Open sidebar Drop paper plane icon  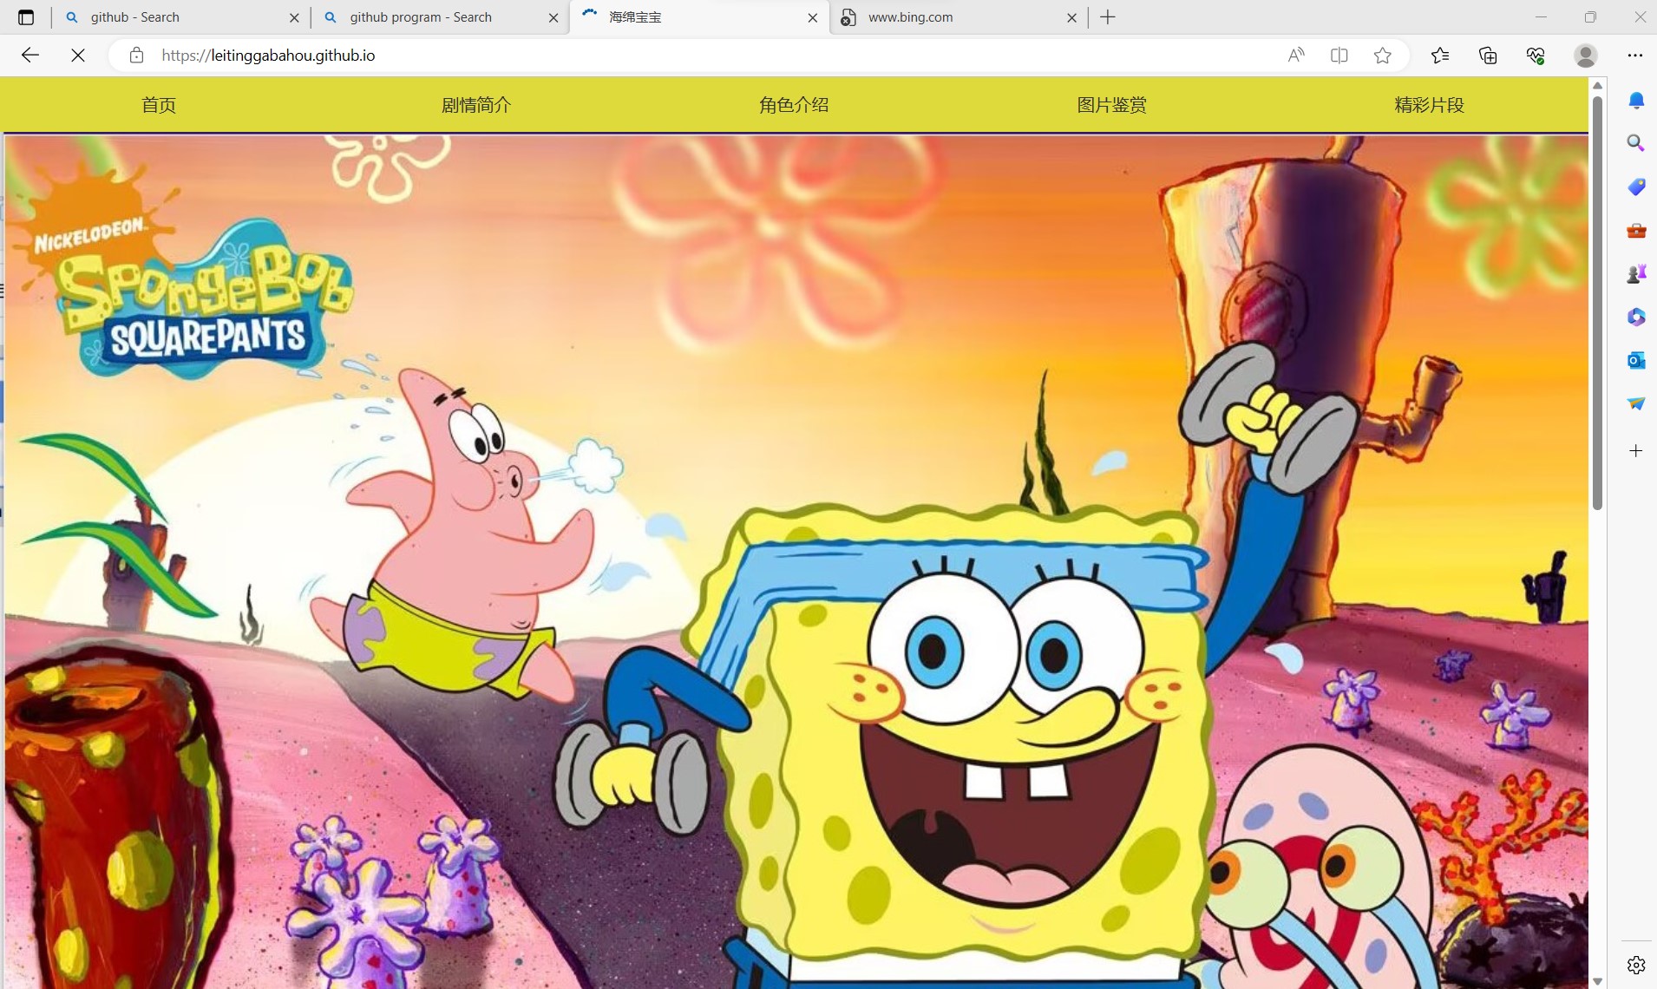(1636, 403)
